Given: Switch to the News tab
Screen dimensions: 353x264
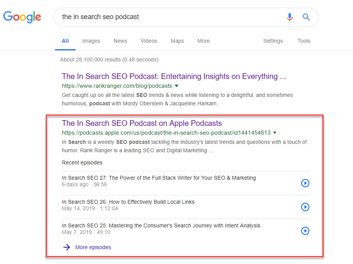Looking at the screenshot, I should click(x=120, y=41).
